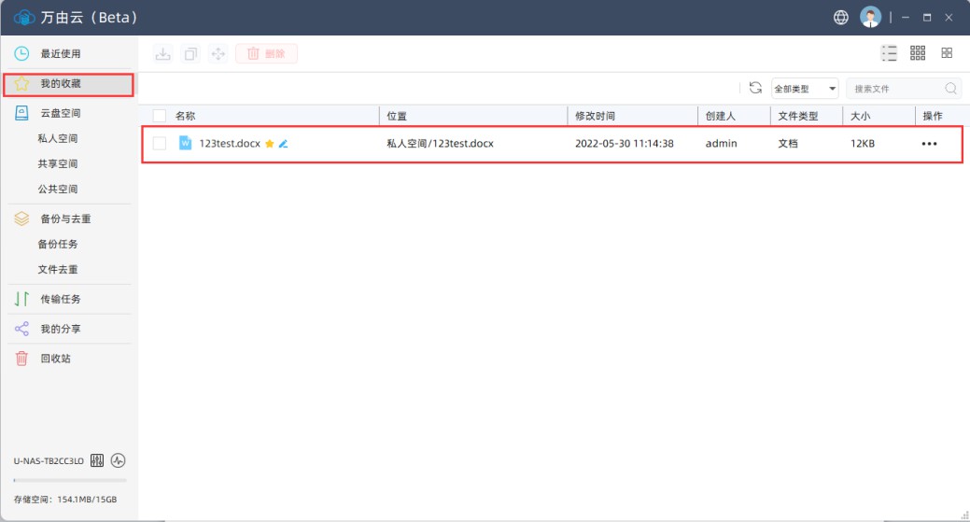This screenshot has height=522, width=970.
Task: Click the yellow star on 123test.docx
Action: (x=270, y=144)
